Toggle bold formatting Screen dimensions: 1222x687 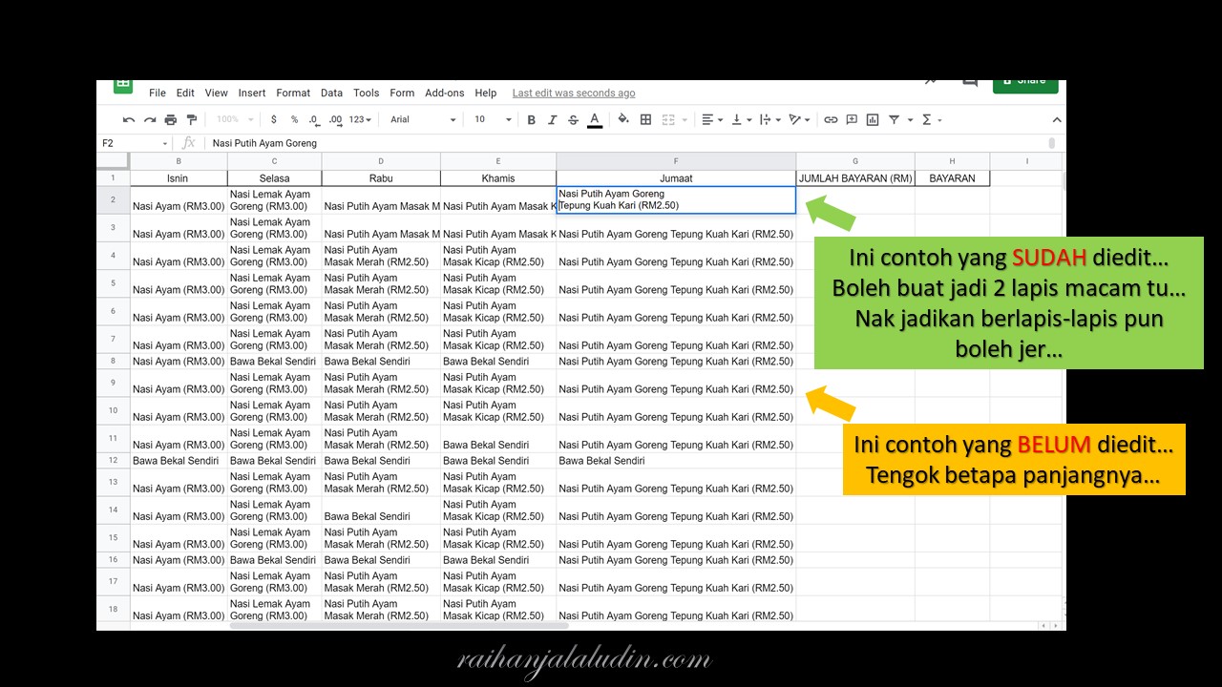click(x=531, y=120)
